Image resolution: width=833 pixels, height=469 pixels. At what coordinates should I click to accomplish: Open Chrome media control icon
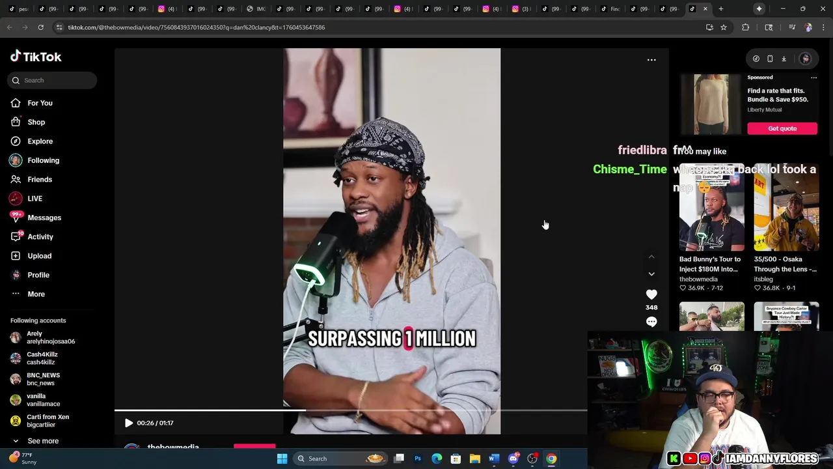[x=792, y=27]
